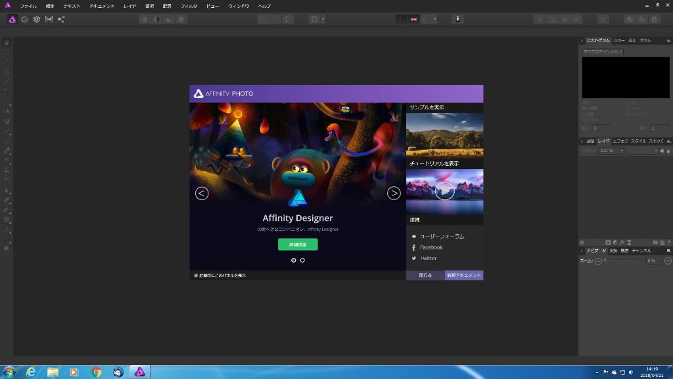Switch to the Liquify Persona icon
Screen dimensions: 673x379
click(24, 19)
